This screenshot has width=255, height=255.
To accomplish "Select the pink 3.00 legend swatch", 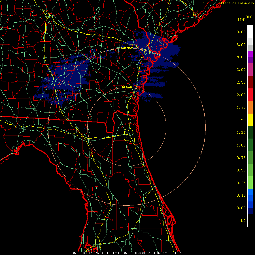I will pos(250,69).
